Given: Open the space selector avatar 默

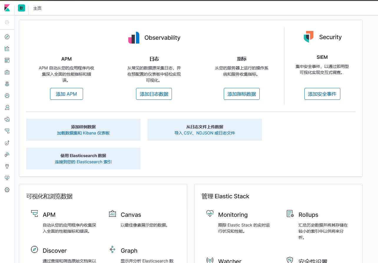Looking at the screenshot, I should point(21,8).
